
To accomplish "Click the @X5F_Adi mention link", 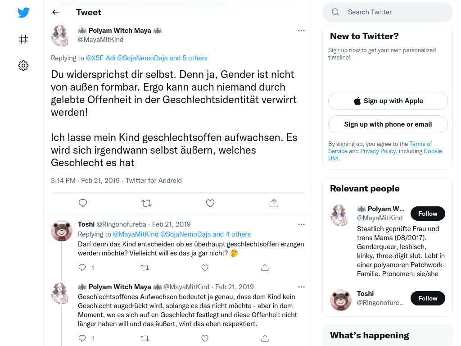I will tap(100, 58).
